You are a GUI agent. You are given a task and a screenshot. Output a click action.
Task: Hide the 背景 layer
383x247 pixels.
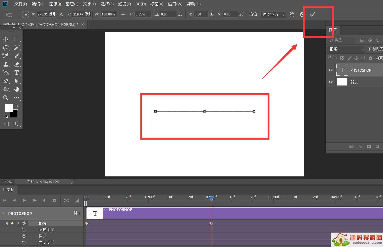click(x=331, y=82)
